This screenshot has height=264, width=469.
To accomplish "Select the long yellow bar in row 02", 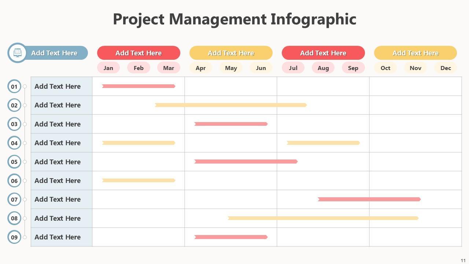I will pos(231,105).
